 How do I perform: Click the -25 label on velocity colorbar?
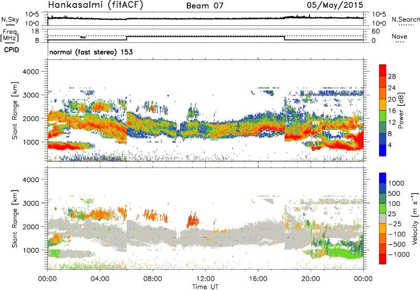(395, 224)
